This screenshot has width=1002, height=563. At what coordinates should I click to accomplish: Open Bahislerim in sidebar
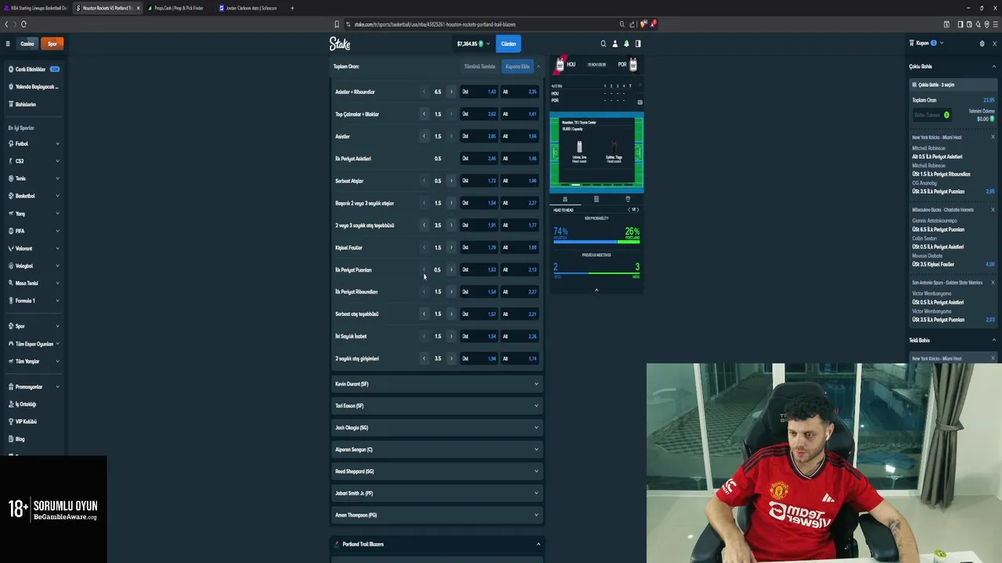click(x=34, y=104)
